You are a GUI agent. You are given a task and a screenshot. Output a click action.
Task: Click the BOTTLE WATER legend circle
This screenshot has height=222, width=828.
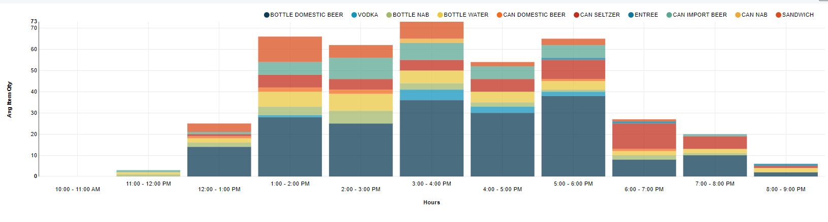point(440,15)
